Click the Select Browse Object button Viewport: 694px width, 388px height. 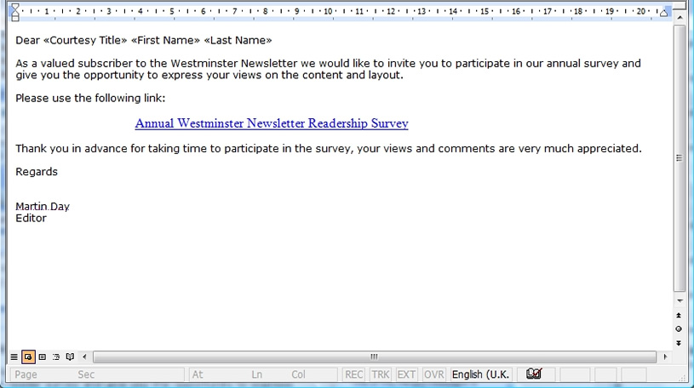[679, 328]
